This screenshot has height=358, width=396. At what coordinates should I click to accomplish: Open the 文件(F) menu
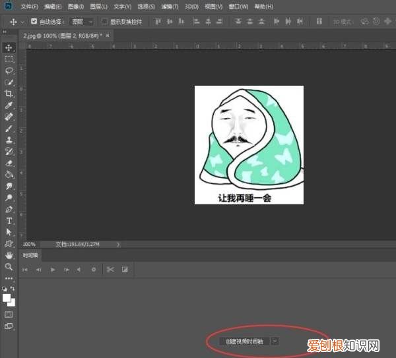[29, 7]
